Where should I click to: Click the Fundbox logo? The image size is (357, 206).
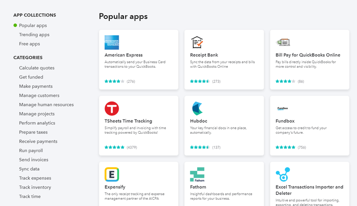click(283, 108)
